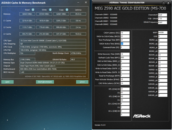Viewport: 172px width, 130px height.
Task: Click the Memory Bus 2199.5 MHz field
Action: click(x=27, y=60)
